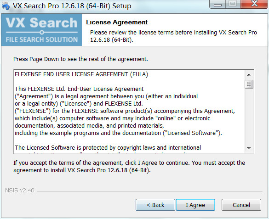The image size is (269, 219).
Task: Click the greyed-out maximize window button
Action: [233, 4]
